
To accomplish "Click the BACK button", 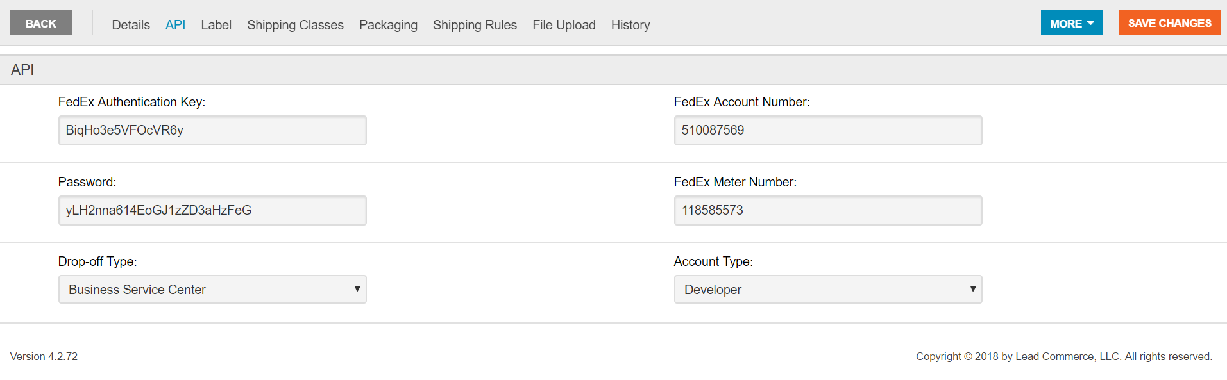I will tap(41, 23).
